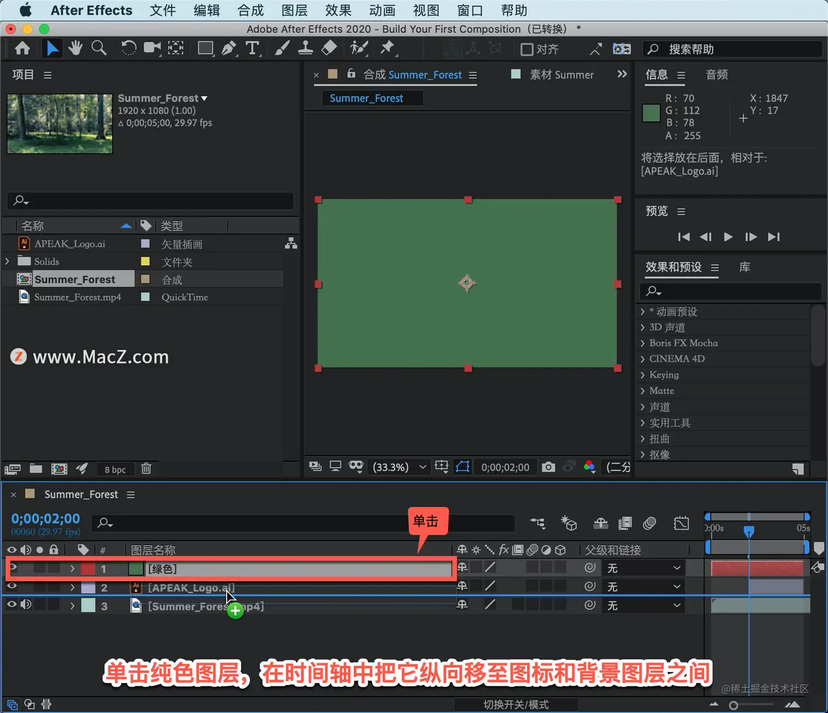828x713 pixels.
Task: Click the green color swatch in info panel
Action: tap(651, 113)
